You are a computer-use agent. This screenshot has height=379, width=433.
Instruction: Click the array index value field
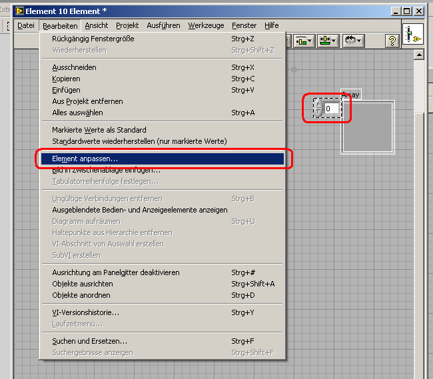pos(331,108)
